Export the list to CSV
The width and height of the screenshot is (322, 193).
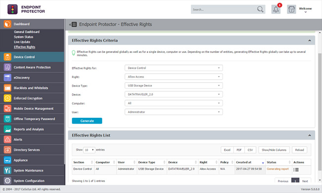250,150
